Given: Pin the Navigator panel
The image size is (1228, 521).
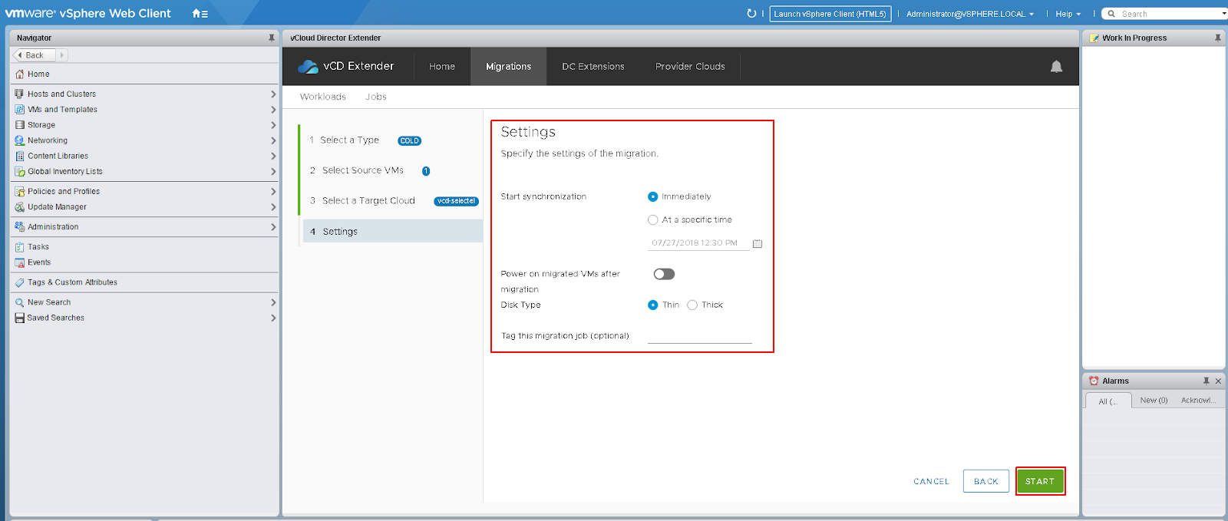Looking at the screenshot, I should [x=271, y=38].
